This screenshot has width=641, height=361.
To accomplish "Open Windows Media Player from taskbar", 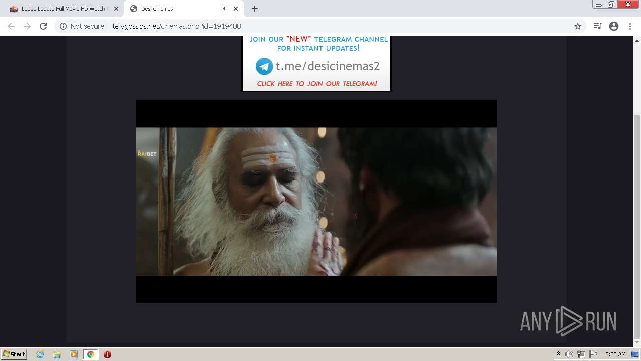I will 74,354.
